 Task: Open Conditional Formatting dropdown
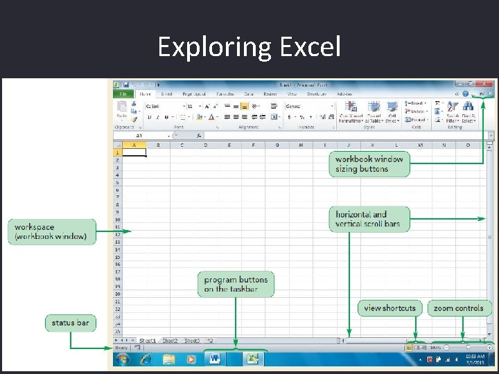[x=351, y=112]
